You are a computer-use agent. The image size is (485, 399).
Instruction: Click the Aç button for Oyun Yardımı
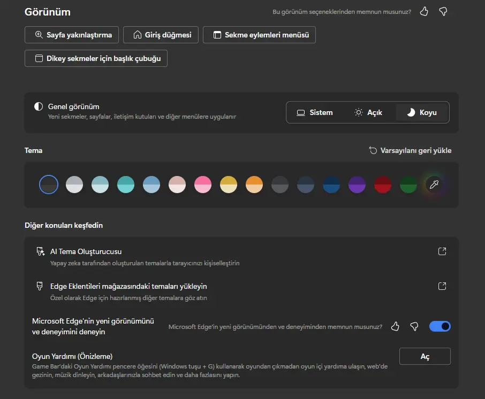425,356
